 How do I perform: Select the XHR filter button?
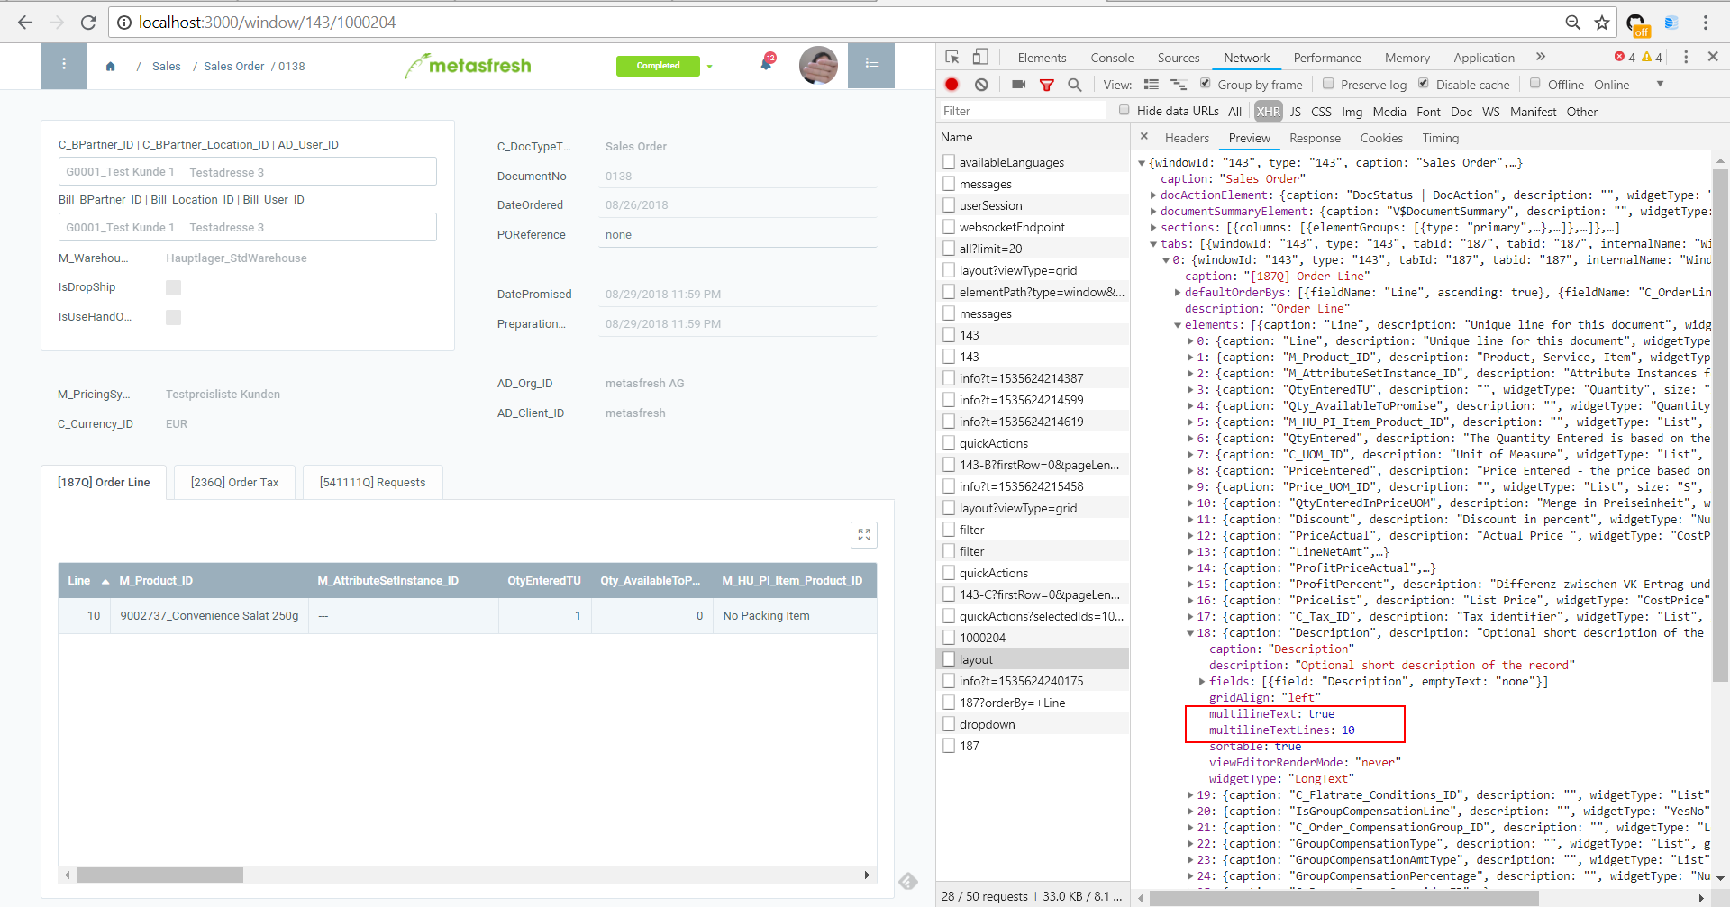(x=1268, y=112)
